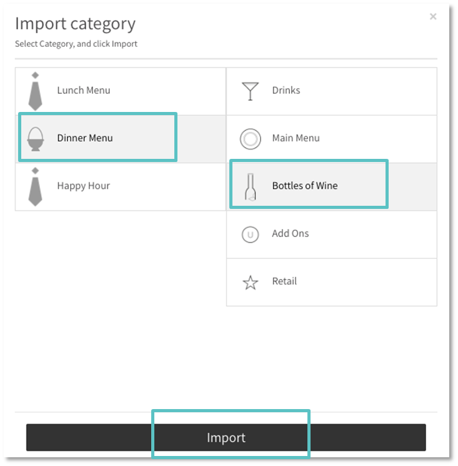Click the cocktail glass Drinks icon
Screen dimensions: 458x466
[x=250, y=91]
